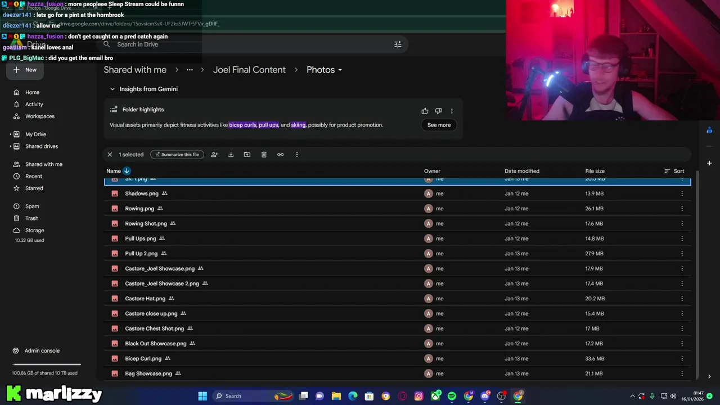The image size is (720, 405).
Task: Open more actions menu in selection toolbar
Action: pos(297,154)
